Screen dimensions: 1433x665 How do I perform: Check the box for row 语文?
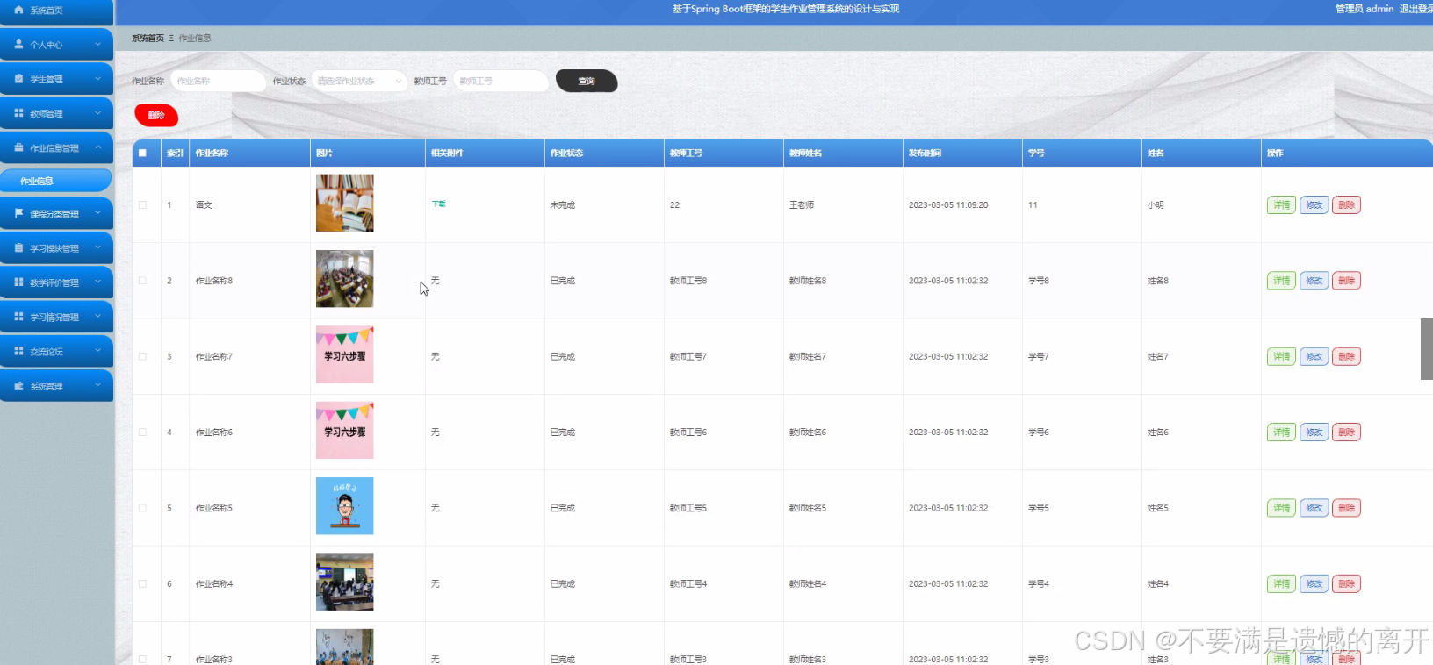pos(142,204)
